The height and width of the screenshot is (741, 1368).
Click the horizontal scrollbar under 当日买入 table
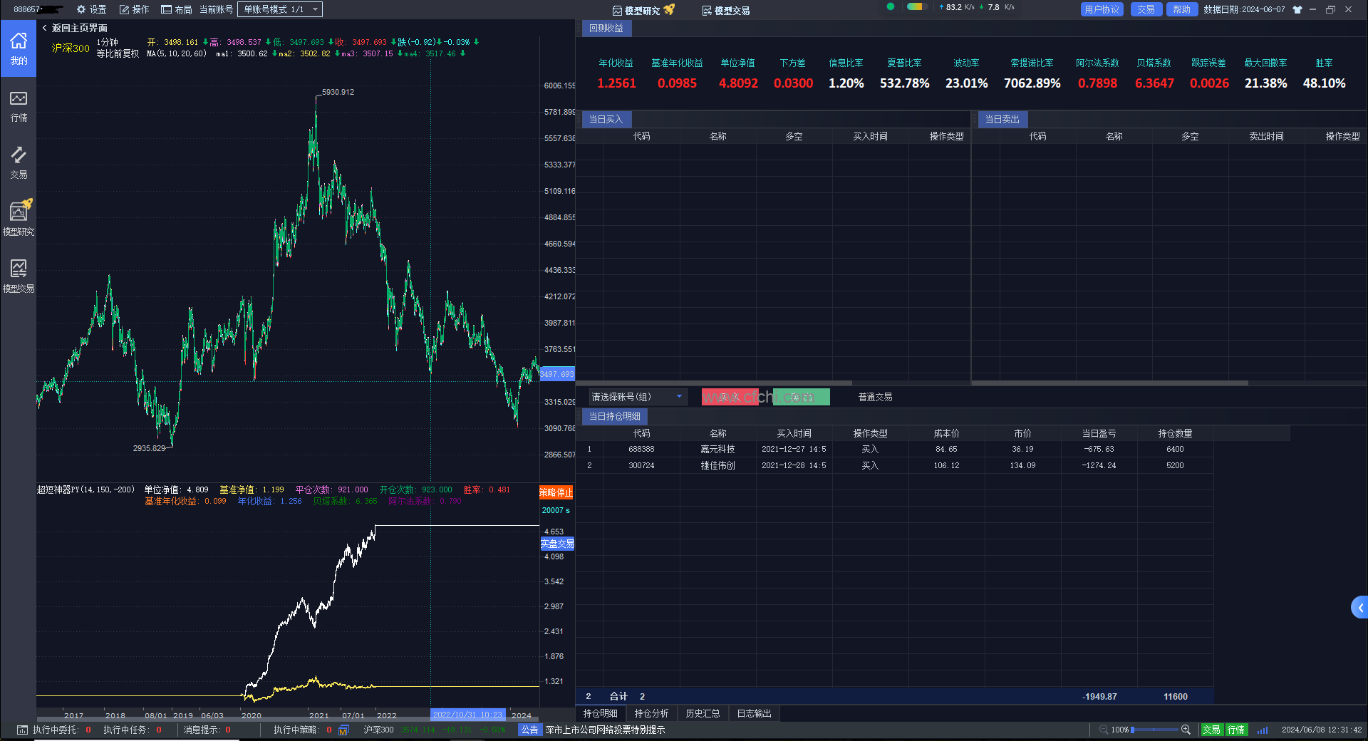pos(714,383)
